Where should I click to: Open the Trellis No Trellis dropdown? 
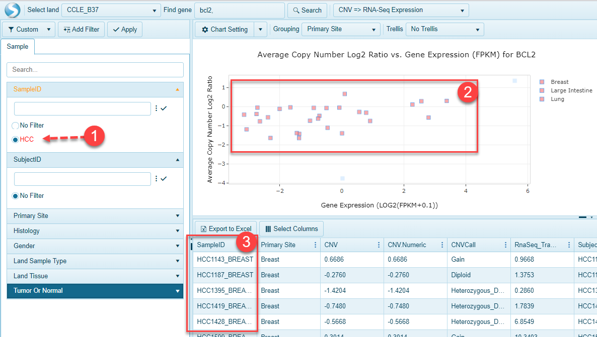point(444,29)
